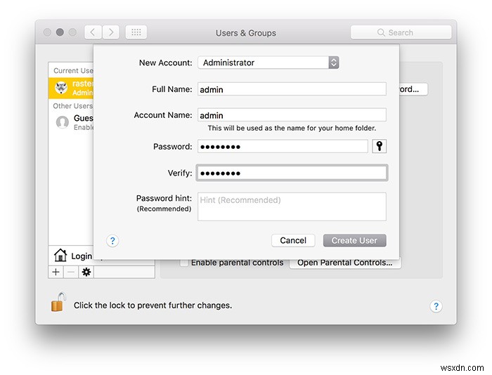This screenshot has height=375, width=492.
Task: Click the "Click the lock to prevent further changes." text
Action: [153, 305]
